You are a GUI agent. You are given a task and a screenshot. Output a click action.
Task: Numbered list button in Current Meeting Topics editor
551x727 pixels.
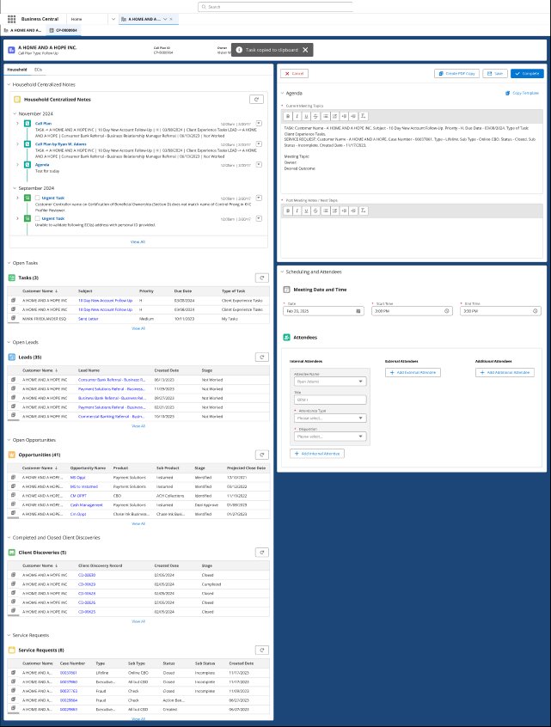[334, 116]
